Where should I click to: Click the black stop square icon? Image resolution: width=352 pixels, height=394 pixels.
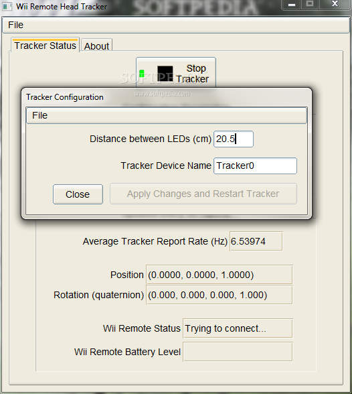(x=165, y=74)
